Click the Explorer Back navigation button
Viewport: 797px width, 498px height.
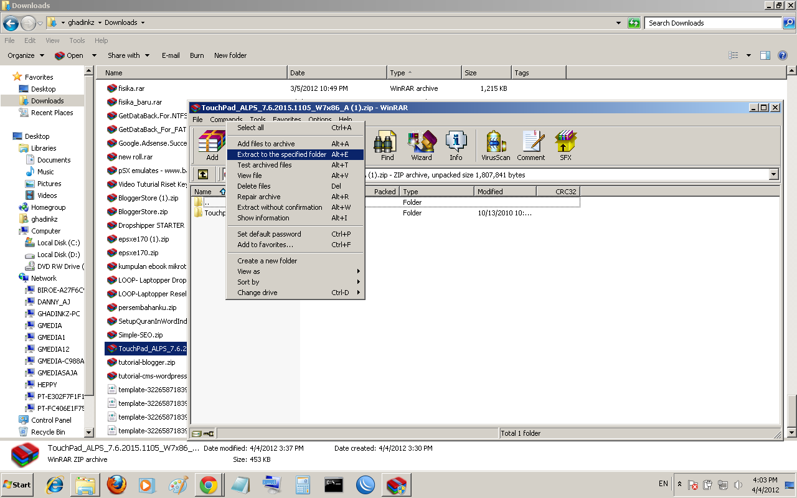point(11,24)
